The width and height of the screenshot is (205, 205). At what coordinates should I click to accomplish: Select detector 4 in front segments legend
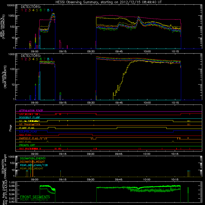[33, 10]
